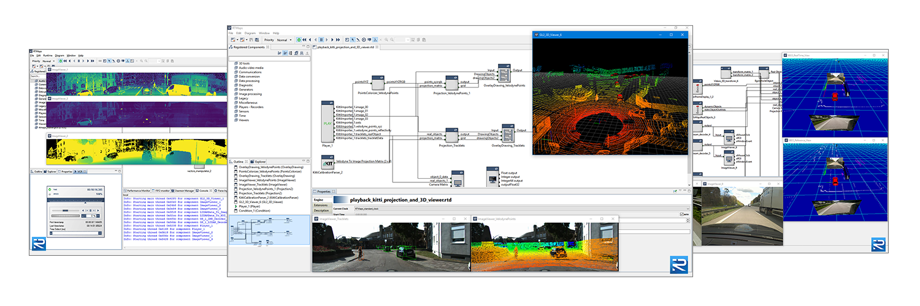Viewport: 920px width, 306px height.
Task: Select Properties panel tab in center window
Action: coord(323,192)
